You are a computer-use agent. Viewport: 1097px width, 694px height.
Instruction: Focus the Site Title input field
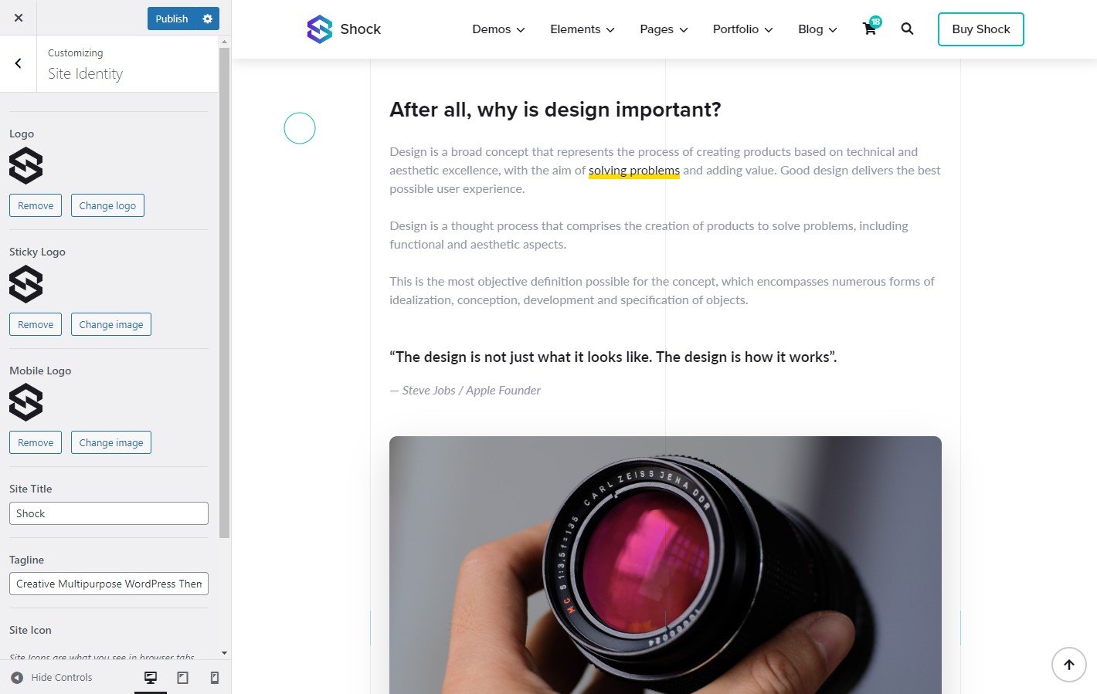point(109,513)
